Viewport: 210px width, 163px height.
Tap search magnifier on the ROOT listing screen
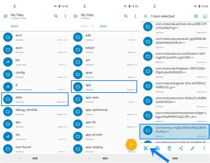coord(56,16)
